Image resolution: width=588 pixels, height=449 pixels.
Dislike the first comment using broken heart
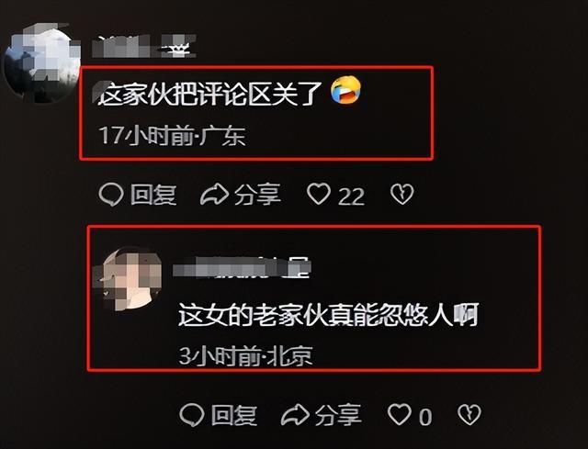coord(402,194)
